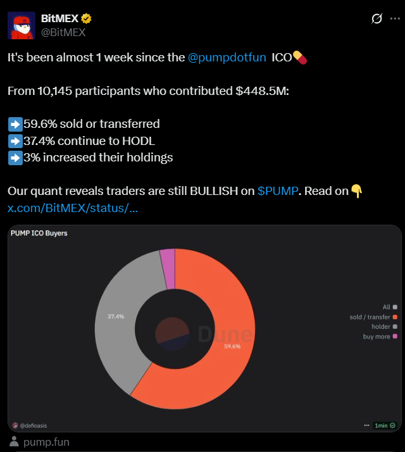Click the pink buy more donut slice
The image size is (405, 452).
(168, 268)
